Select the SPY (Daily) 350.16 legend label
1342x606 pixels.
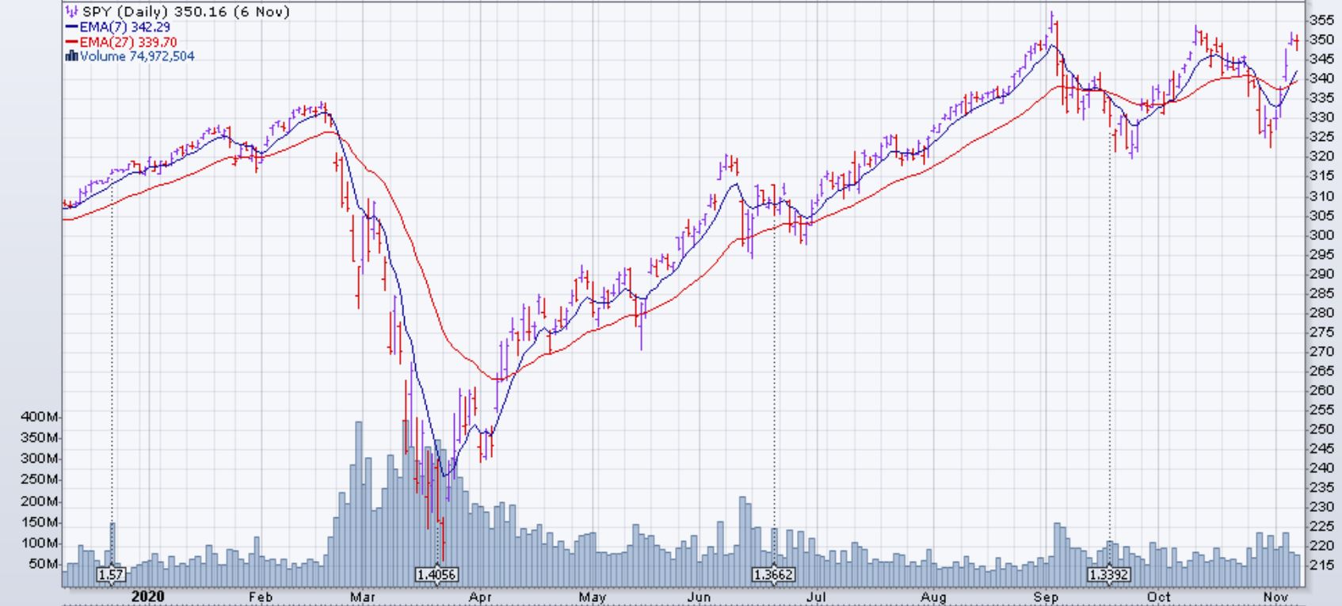[x=185, y=12]
